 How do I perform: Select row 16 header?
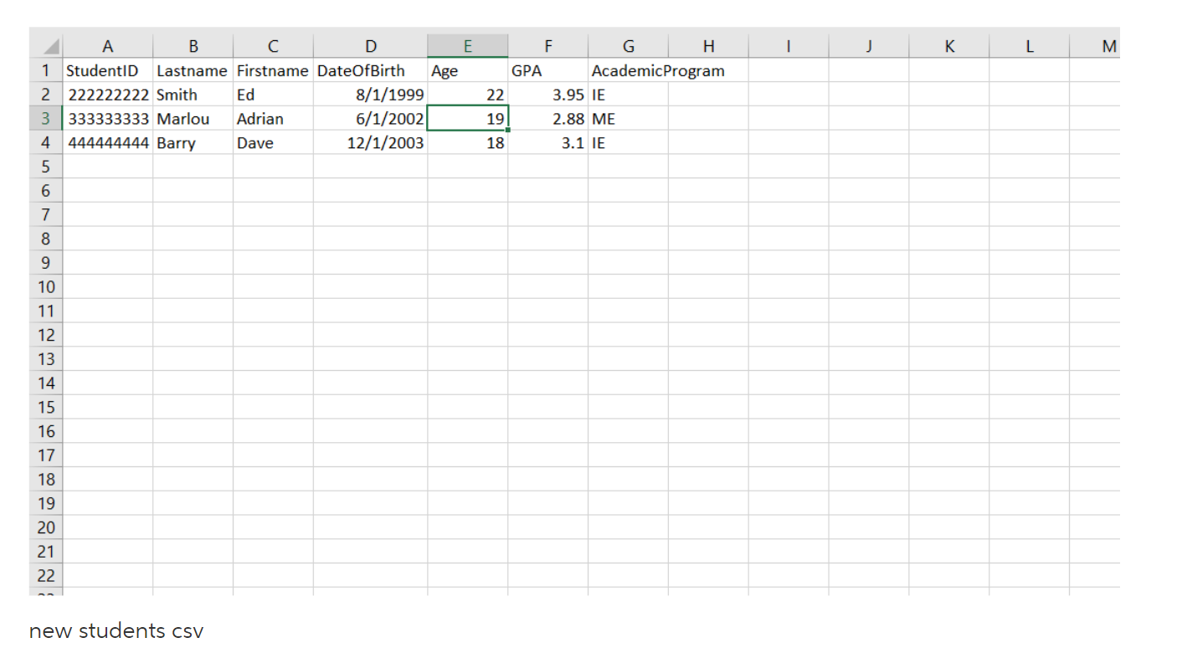pyautogui.click(x=46, y=432)
